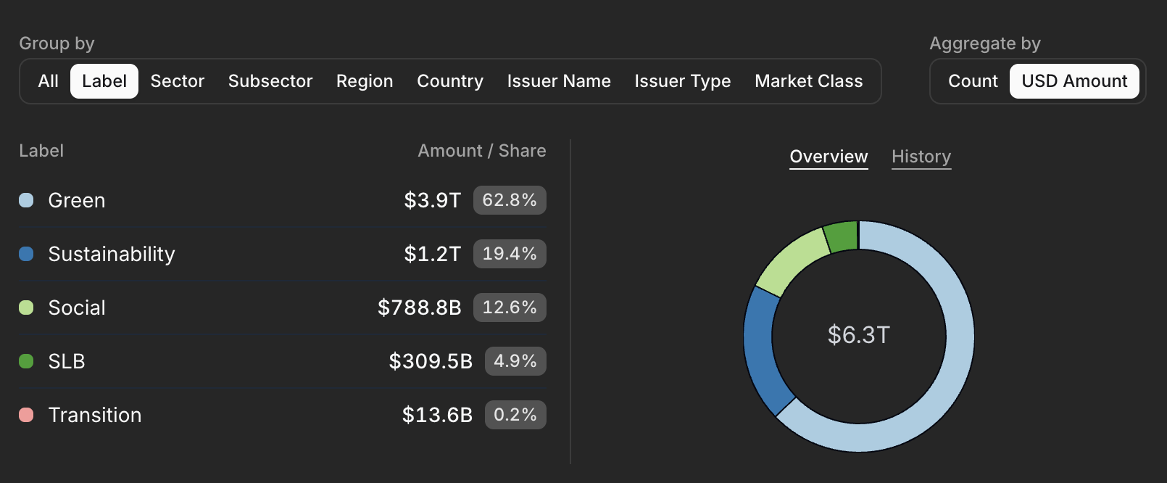This screenshot has width=1167, height=483.
Task: Group by Market Class
Action: click(x=809, y=81)
